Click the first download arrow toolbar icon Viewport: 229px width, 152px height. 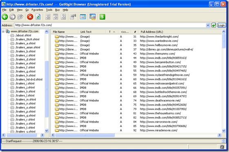(48, 17)
